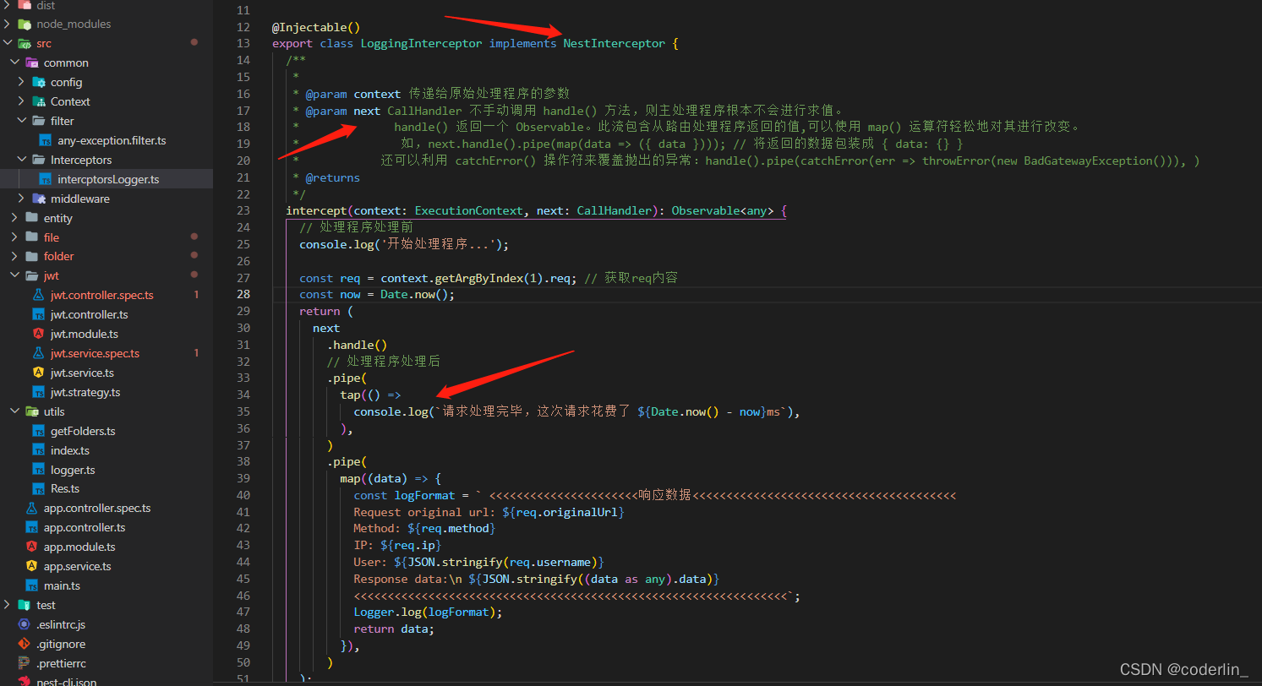Click the intercptorsLogger.ts file icon
This screenshot has height=686, width=1262.
point(45,179)
